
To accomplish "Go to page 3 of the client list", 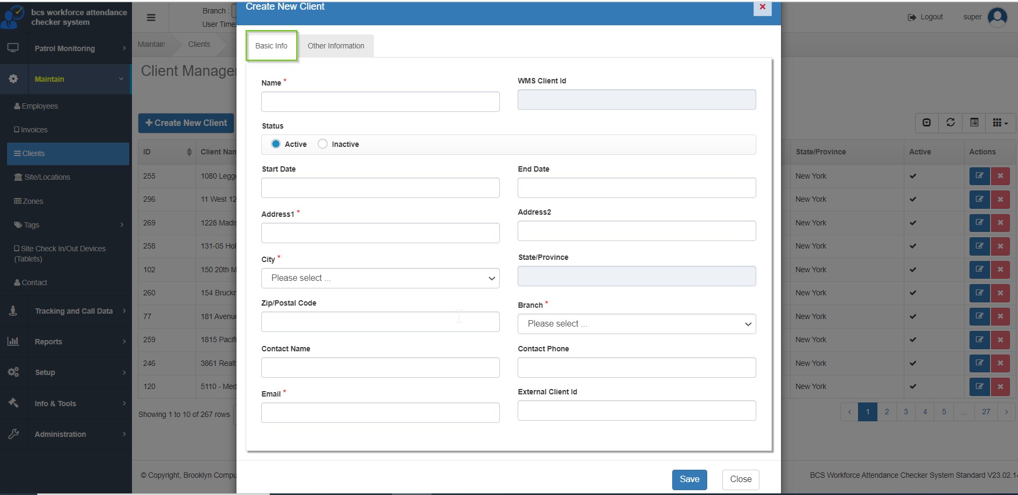I will click(905, 412).
